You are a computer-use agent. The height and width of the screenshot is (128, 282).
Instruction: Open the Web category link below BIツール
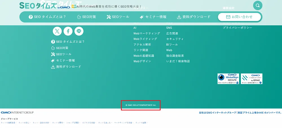pos(169,50)
